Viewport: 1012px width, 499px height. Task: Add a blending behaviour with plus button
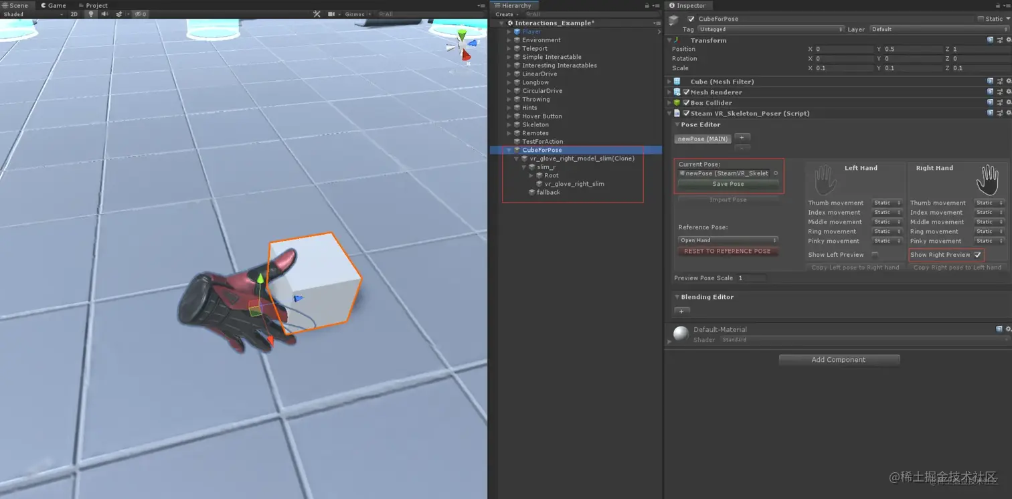tap(682, 311)
